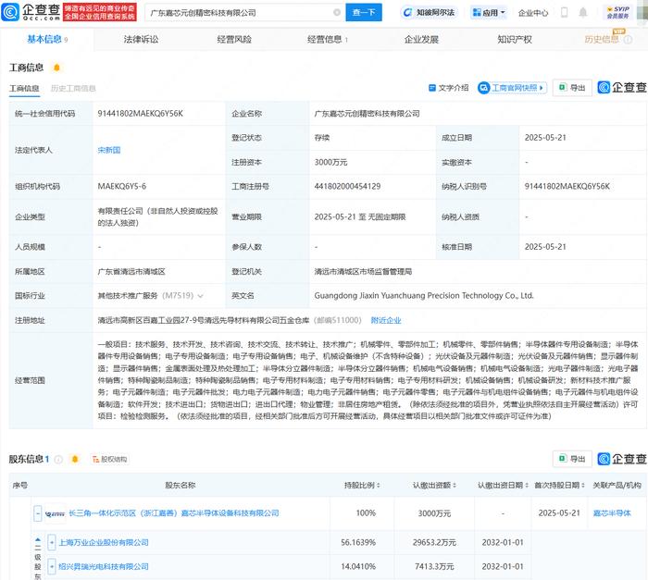Click the 组织机构代码 MAEKQ6Y5-6 value
Image resolution: width=648 pixels, height=580 pixels.
(122, 186)
